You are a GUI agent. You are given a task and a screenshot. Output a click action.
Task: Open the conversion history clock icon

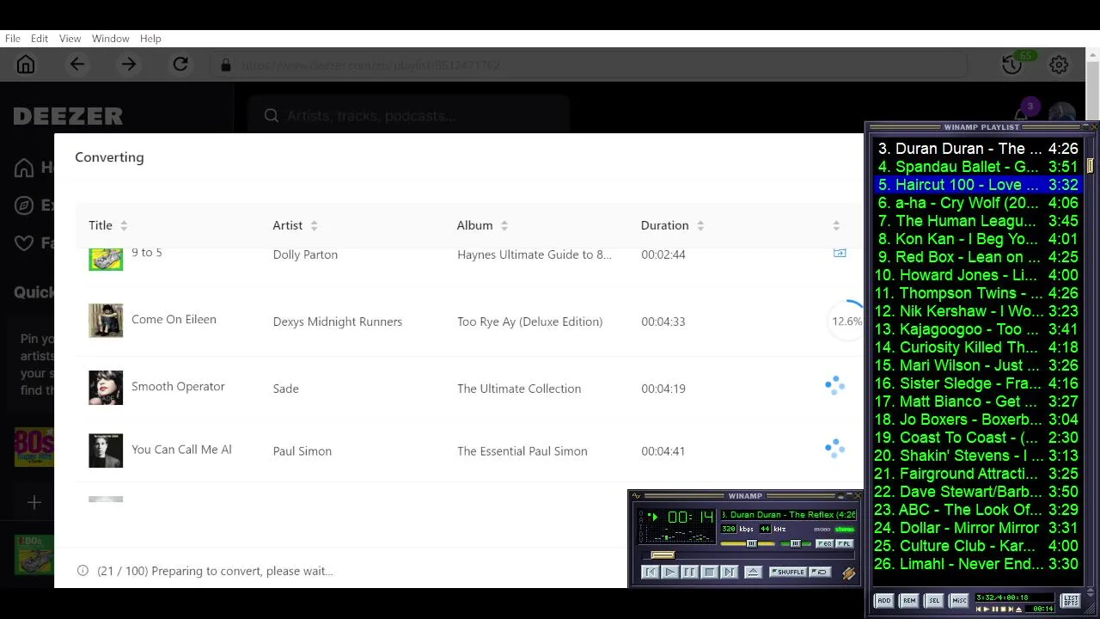click(1011, 64)
